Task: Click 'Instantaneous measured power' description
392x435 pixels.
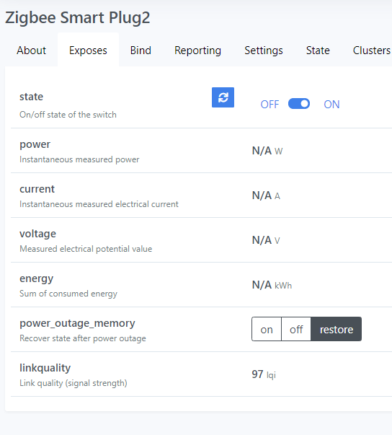Action: (x=79, y=159)
